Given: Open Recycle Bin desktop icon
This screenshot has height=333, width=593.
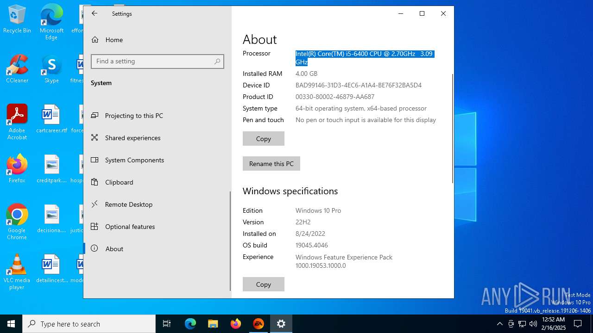Looking at the screenshot, I should [17, 19].
